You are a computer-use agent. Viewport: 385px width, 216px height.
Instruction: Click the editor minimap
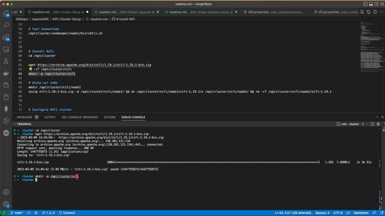(x=371, y=47)
